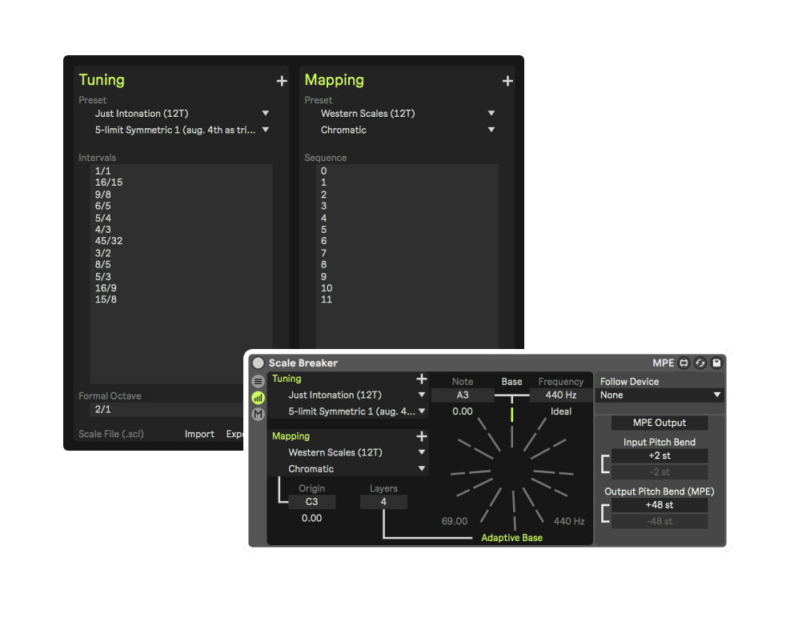This screenshot has height=634, width=794.
Task: Click the Origin C3 field
Action: tap(311, 502)
